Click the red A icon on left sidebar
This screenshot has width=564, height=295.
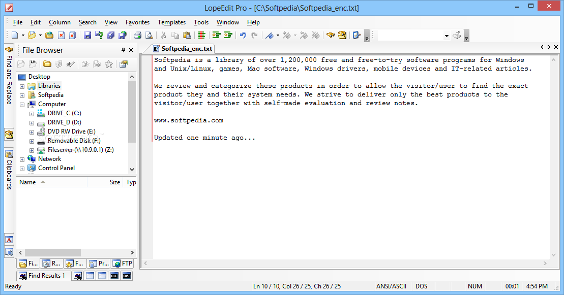(x=9, y=240)
